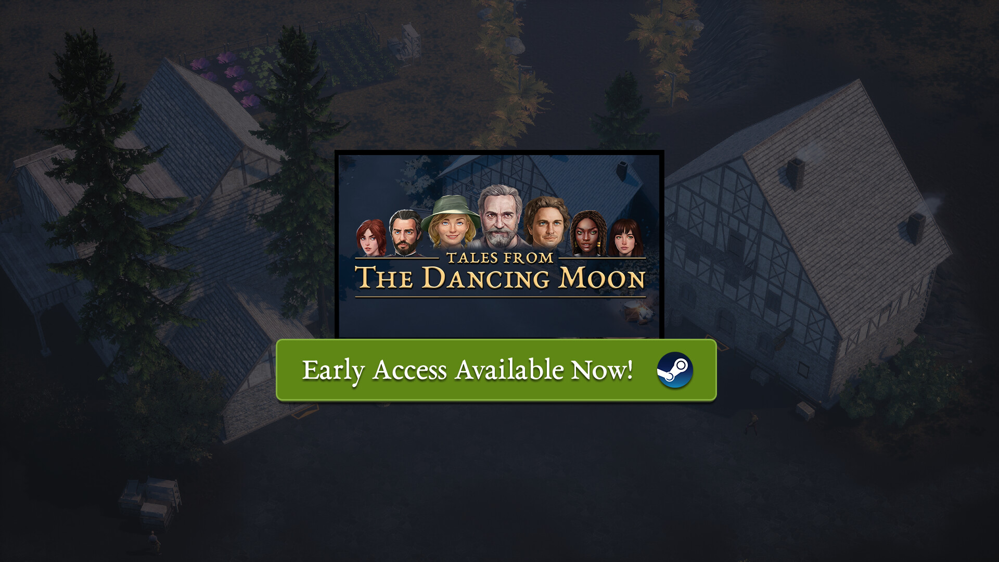999x562 pixels.
Task: Pick the brown-haired young man portrait
Action: coord(546,222)
